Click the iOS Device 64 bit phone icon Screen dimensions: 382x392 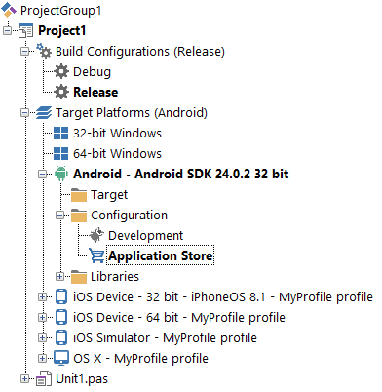(x=61, y=317)
